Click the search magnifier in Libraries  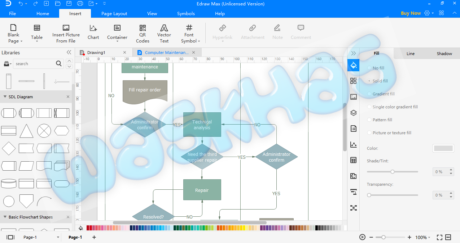click(59, 64)
